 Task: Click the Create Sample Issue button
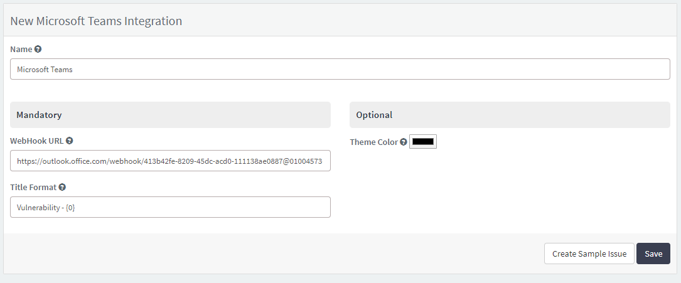(x=589, y=254)
